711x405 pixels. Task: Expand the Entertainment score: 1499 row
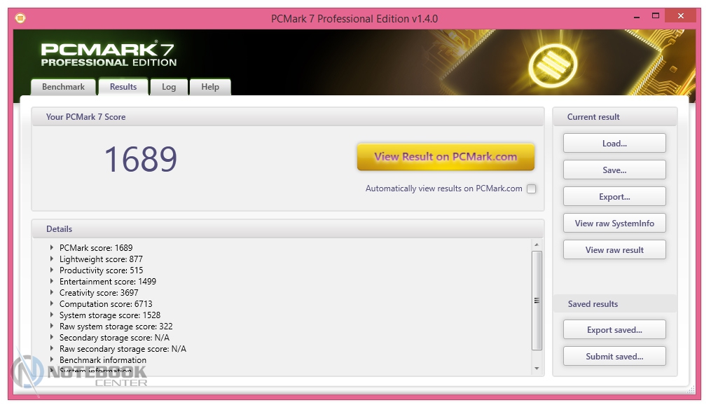[52, 281]
